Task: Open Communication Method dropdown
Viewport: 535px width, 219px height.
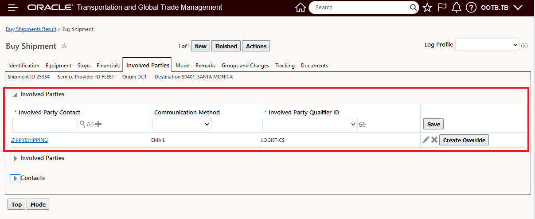Action: [182, 125]
